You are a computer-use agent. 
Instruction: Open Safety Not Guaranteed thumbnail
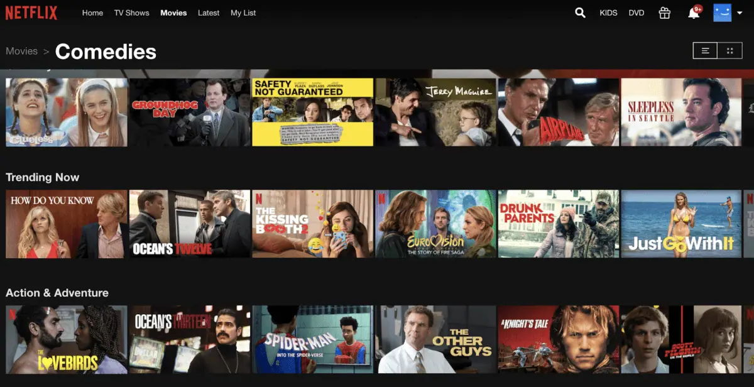[313, 112]
